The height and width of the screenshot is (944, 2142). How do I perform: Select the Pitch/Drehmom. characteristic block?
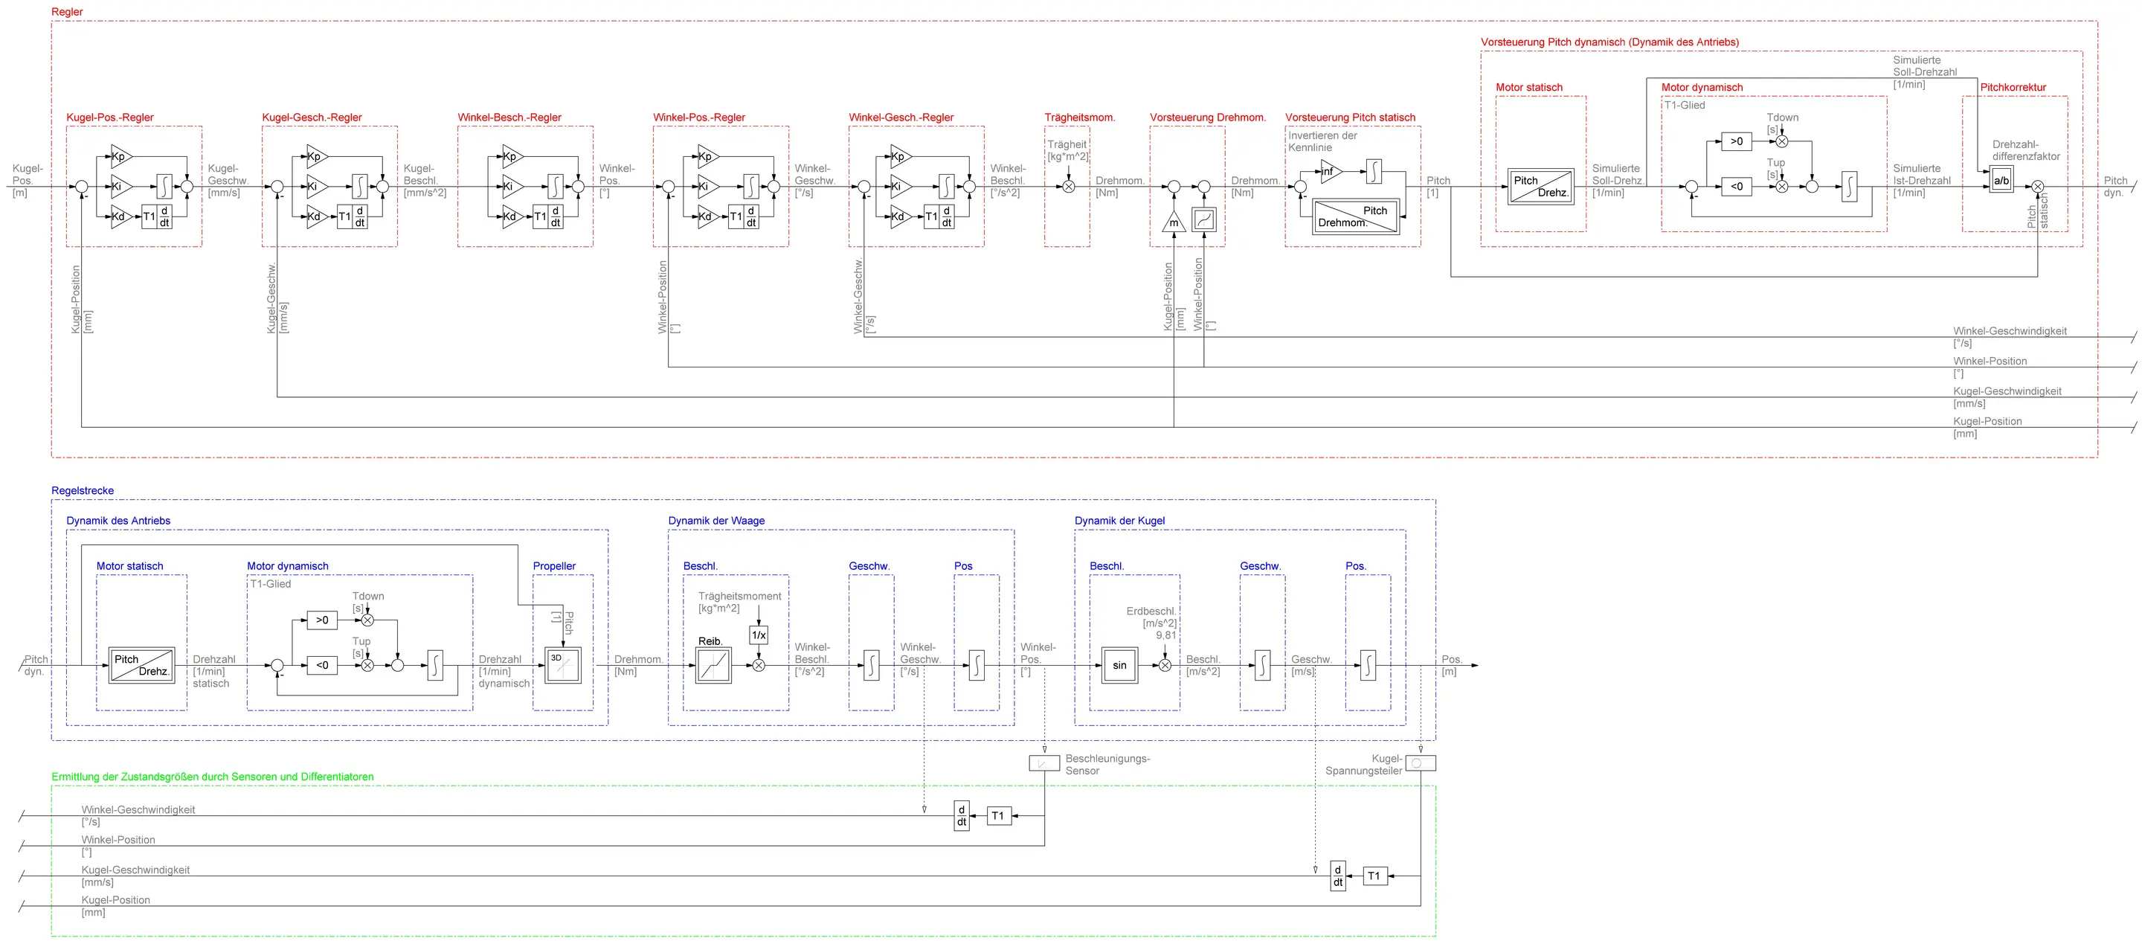tap(1354, 216)
